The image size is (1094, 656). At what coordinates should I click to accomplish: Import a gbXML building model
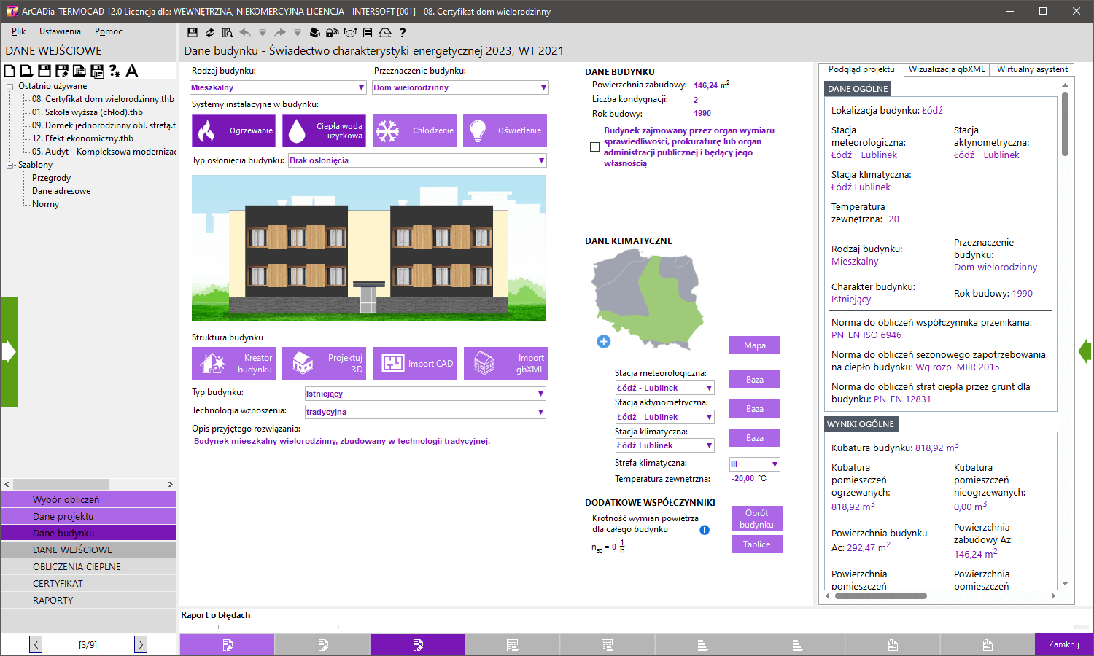pos(505,363)
